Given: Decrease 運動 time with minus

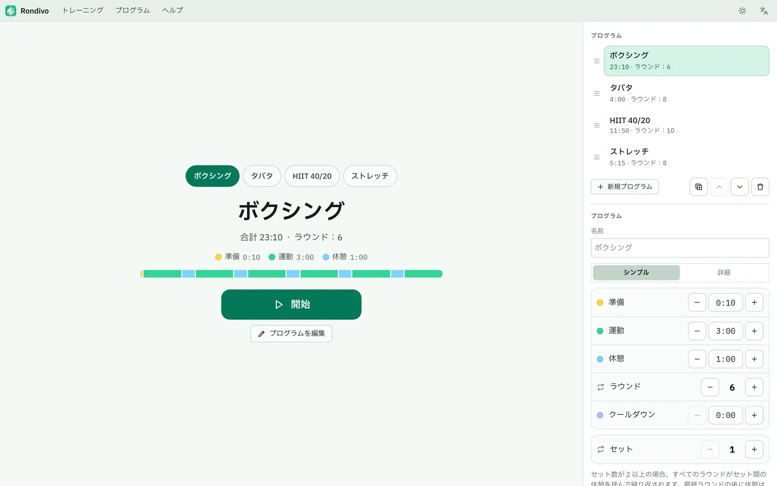Looking at the screenshot, I should [x=697, y=331].
